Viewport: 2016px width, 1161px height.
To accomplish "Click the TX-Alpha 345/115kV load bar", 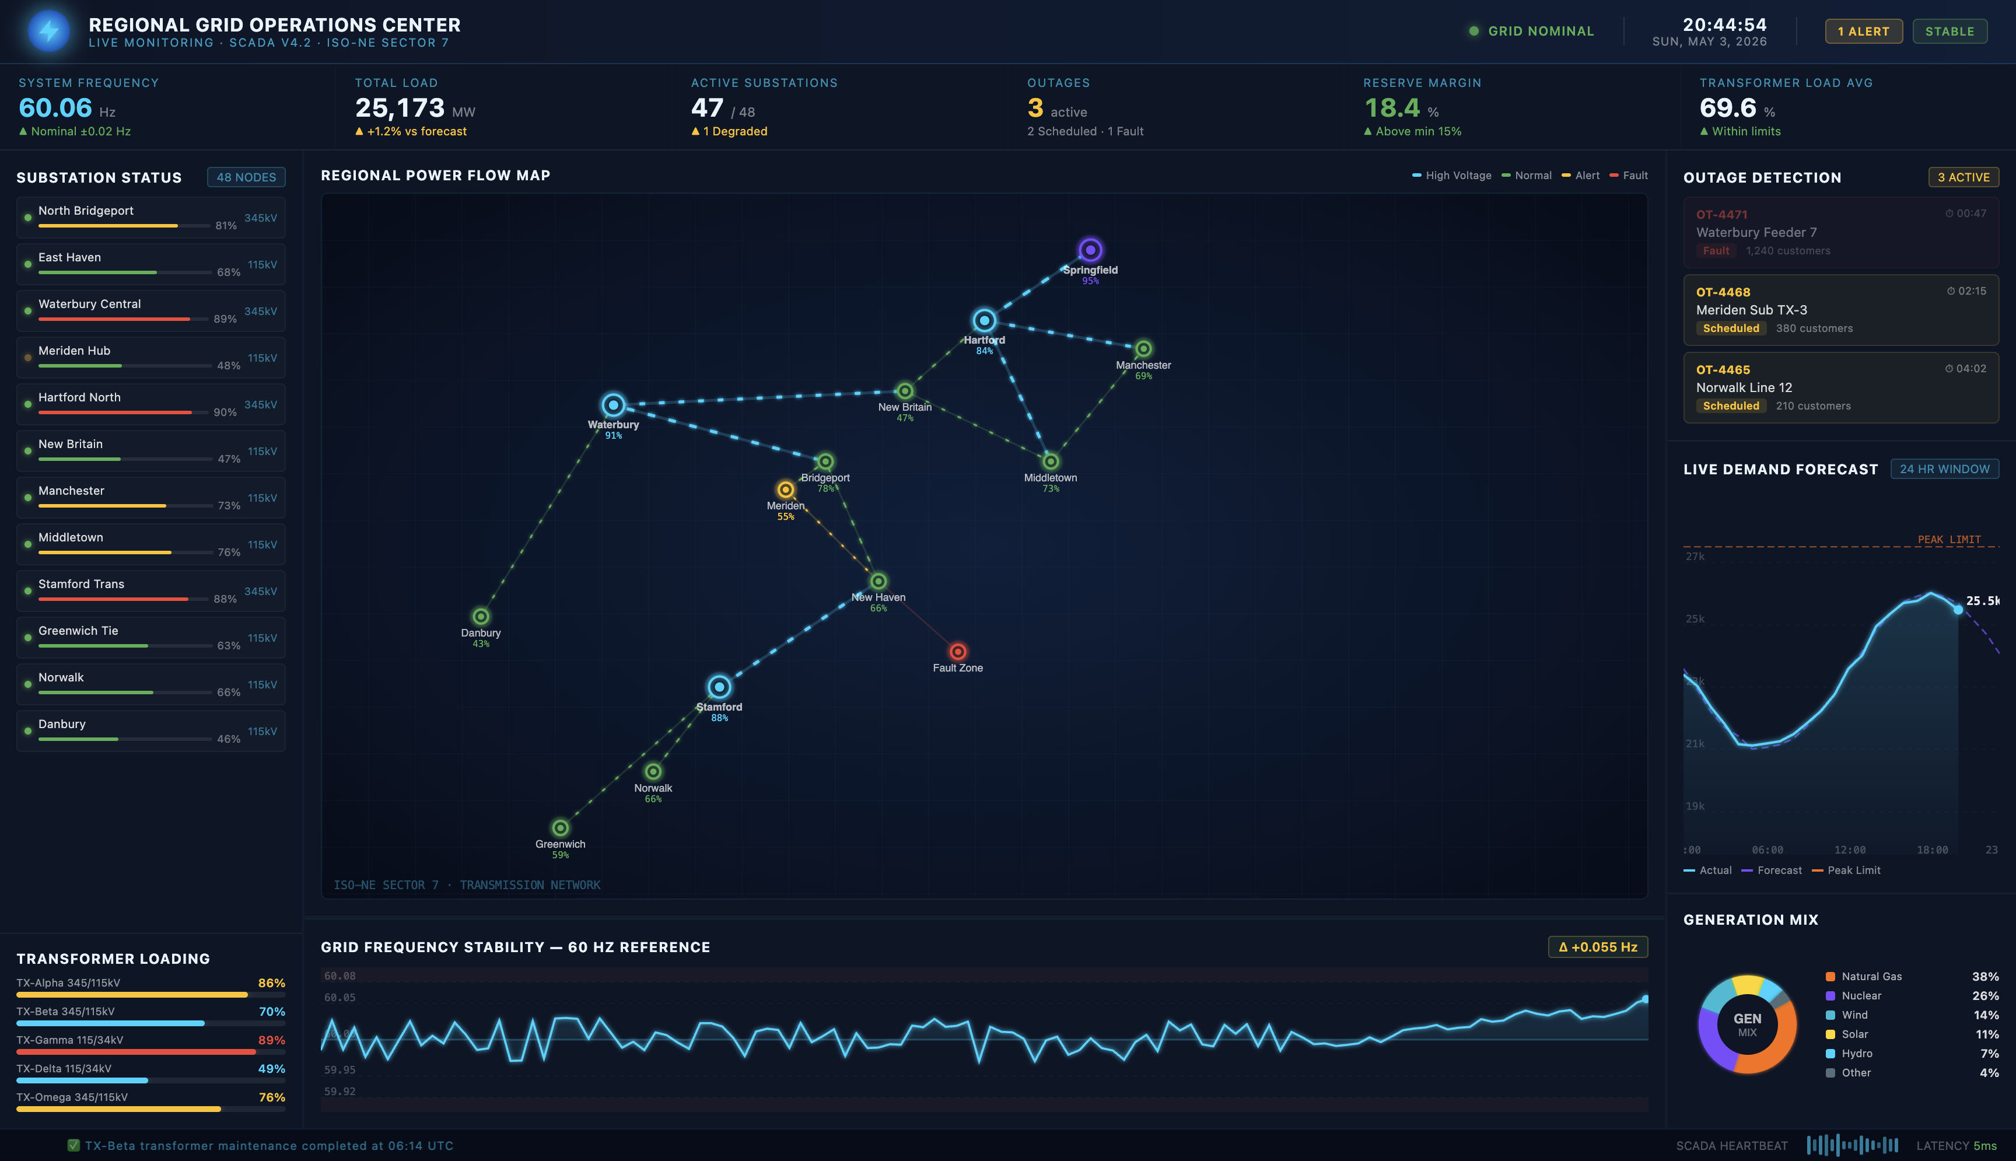I will [x=150, y=994].
